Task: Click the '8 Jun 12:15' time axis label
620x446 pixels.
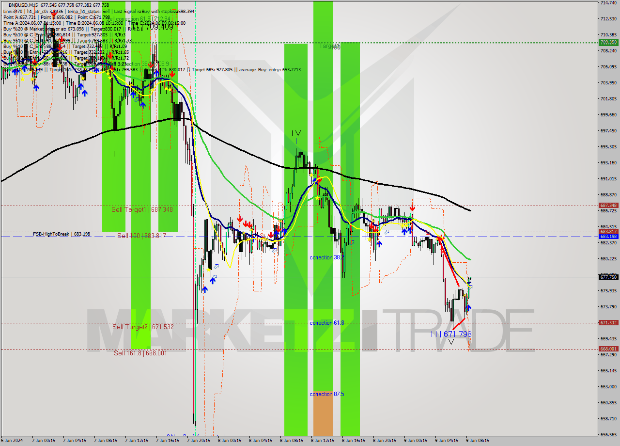Action: (x=323, y=441)
